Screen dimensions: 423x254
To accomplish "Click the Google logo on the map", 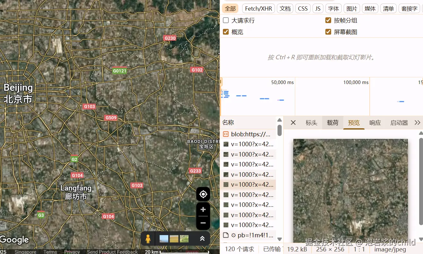I will click(14, 240).
